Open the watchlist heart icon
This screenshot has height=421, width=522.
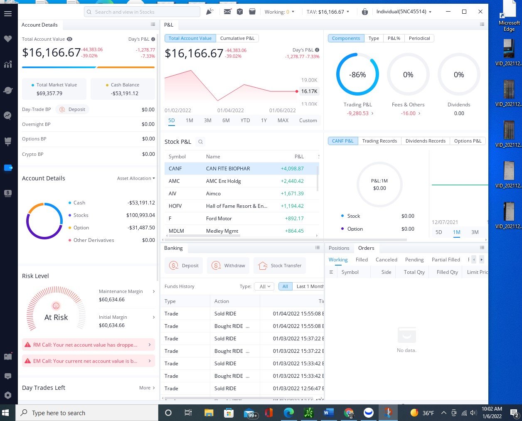(7, 39)
